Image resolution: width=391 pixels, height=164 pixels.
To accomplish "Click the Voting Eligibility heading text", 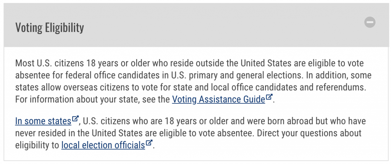I will click(x=50, y=27).
